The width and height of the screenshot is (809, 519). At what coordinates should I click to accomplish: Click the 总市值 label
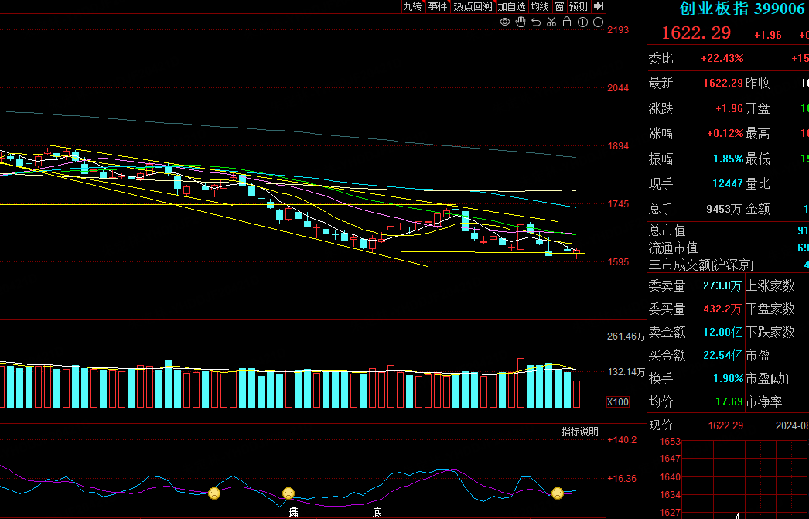[x=667, y=230]
